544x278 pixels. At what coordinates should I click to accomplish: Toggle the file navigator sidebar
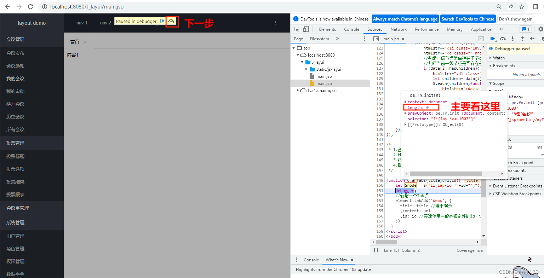376,39
